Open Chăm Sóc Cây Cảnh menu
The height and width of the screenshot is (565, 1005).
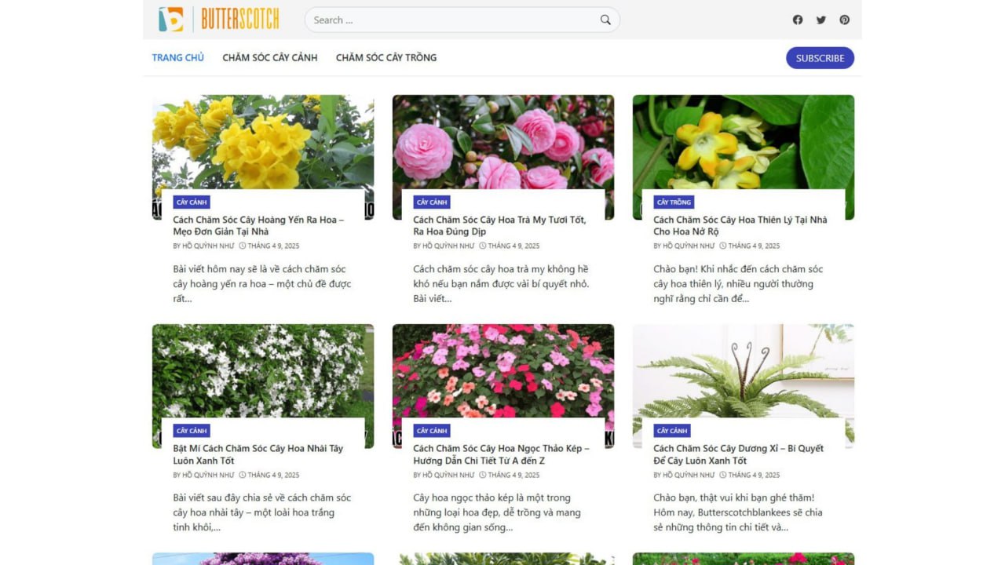point(270,57)
